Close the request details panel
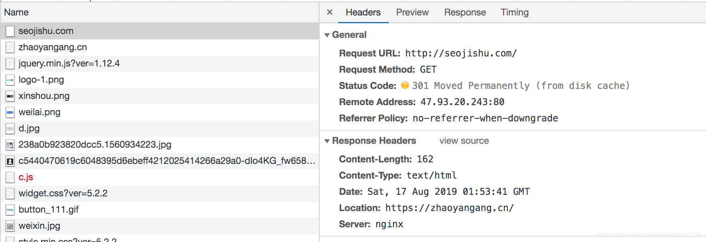The width and height of the screenshot is (706, 242). point(330,12)
